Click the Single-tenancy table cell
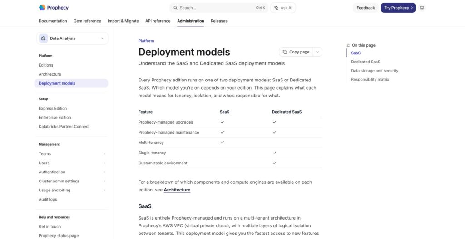465x239 pixels. [152, 153]
